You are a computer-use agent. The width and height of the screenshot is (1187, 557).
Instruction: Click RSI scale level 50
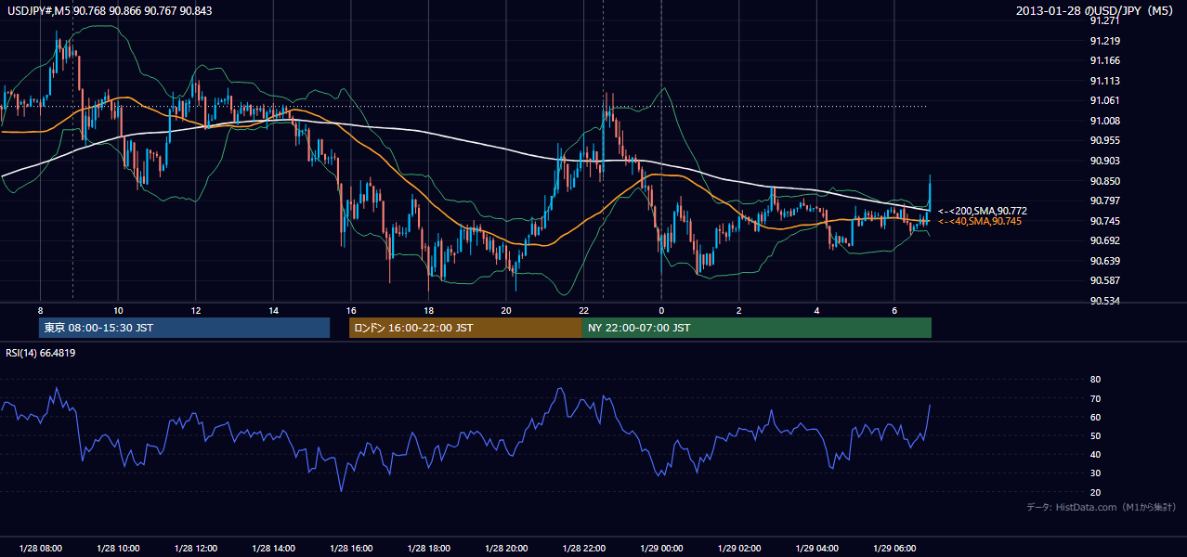(1096, 435)
